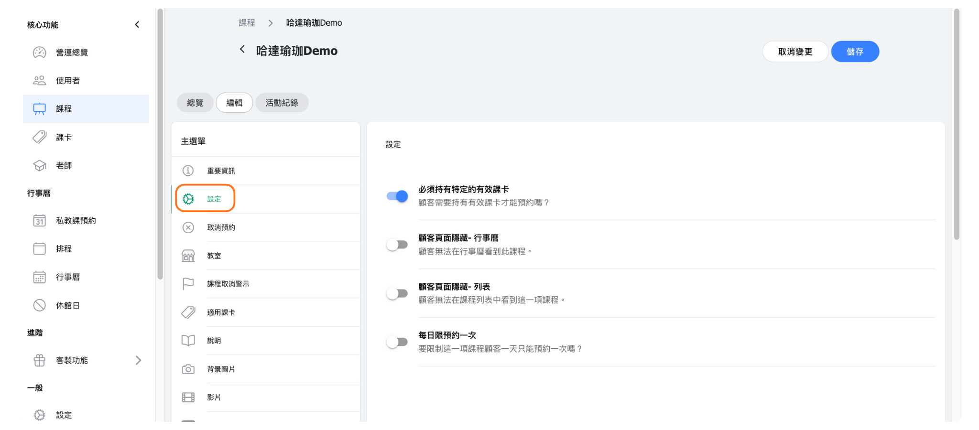Click the 教室 storefront icon
The width and height of the screenshot is (979, 430).
[x=188, y=256]
